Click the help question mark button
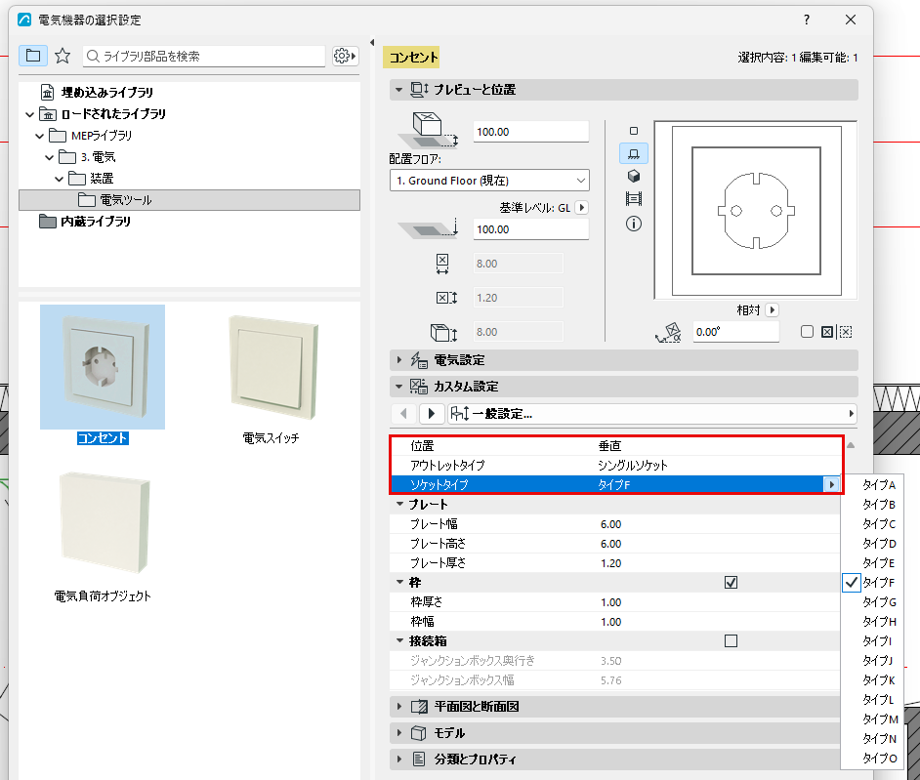This screenshot has width=920, height=780. [x=807, y=20]
